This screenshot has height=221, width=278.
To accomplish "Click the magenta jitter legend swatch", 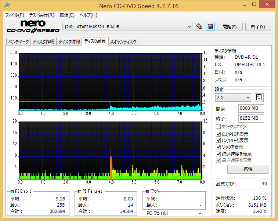I will [148, 191].
